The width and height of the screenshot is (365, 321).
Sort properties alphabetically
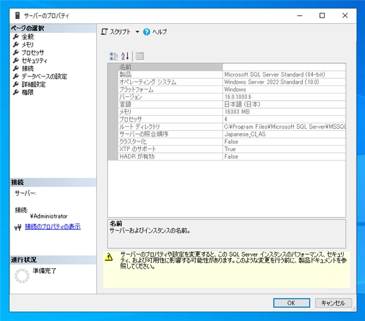[125, 56]
